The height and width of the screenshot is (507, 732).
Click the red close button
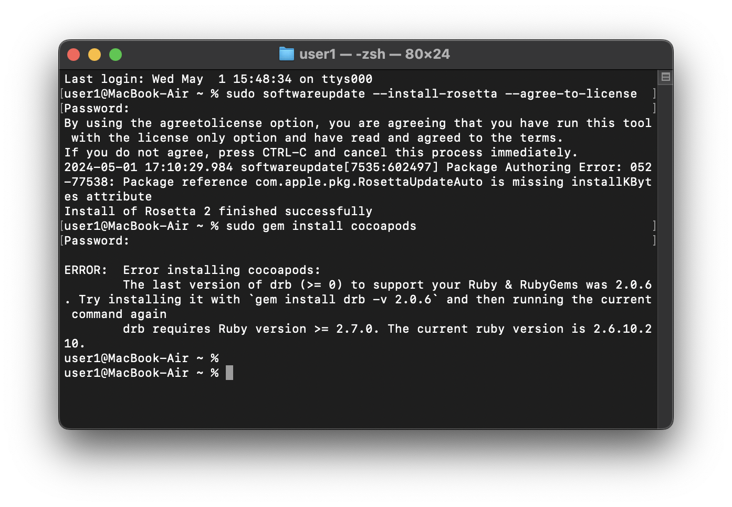coord(74,54)
